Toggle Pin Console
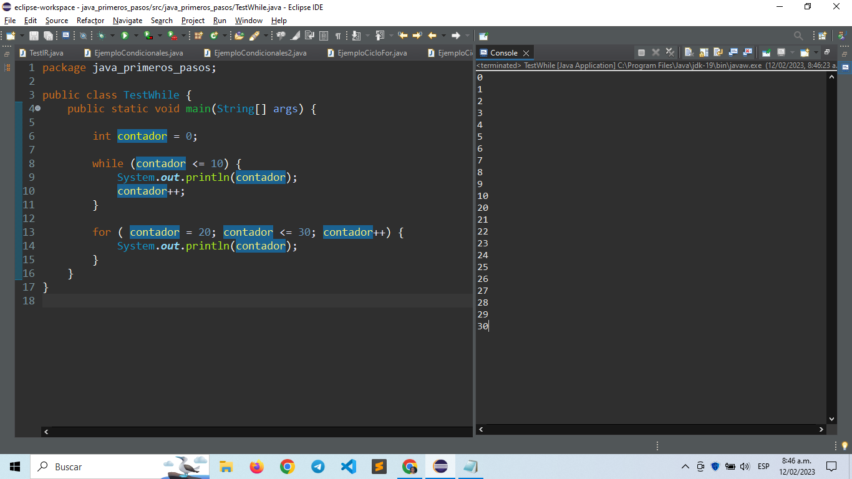This screenshot has height=479, width=852. pos(766,52)
